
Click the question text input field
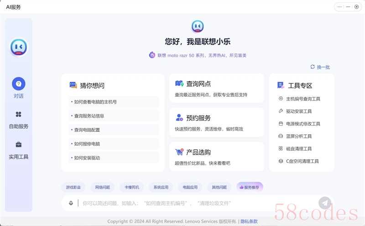point(192,203)
